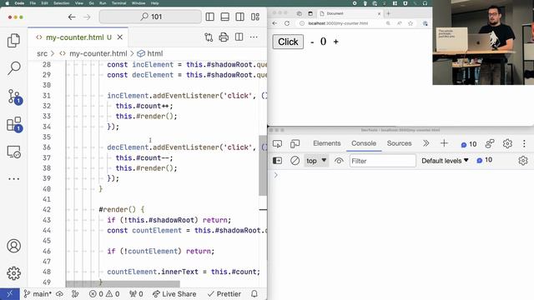Open changes compare icon in editor toolbar
Image resolution: width=534 pixels, height=300 pixels.
(x=209, y=37)
